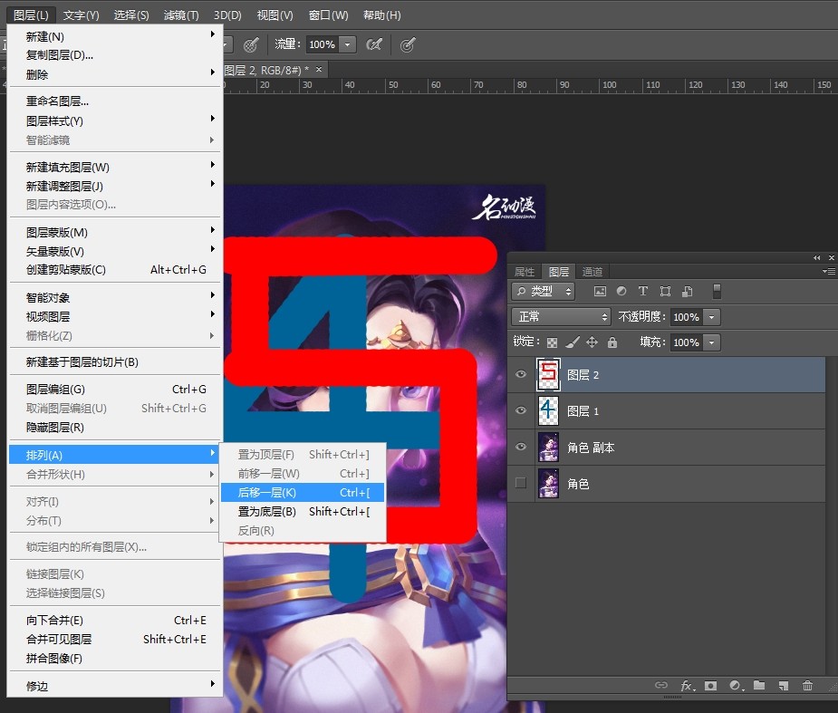Click the lock transparent pixels icon
This screenshot has height=713, width=838.
click(x=552, y=342)
